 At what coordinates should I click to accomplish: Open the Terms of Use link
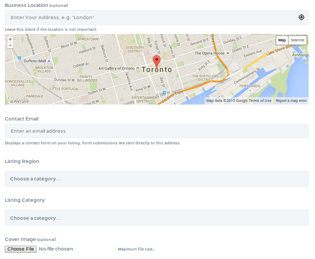tap(260, 100)
